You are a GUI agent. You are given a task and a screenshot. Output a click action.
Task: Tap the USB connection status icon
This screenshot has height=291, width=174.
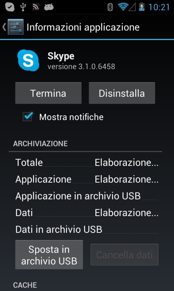(23, 7)
